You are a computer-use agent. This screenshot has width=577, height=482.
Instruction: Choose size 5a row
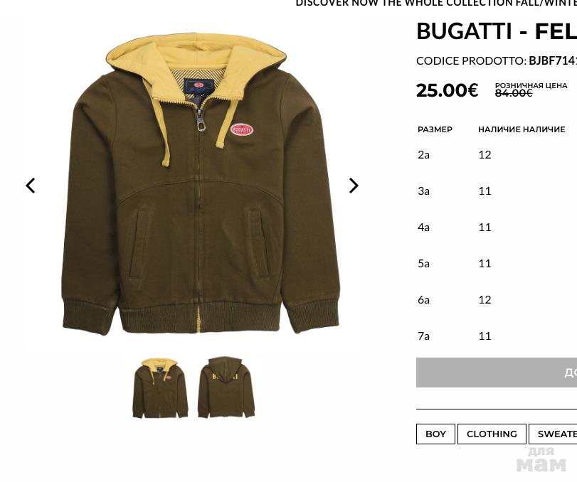(x=497, y=264)
